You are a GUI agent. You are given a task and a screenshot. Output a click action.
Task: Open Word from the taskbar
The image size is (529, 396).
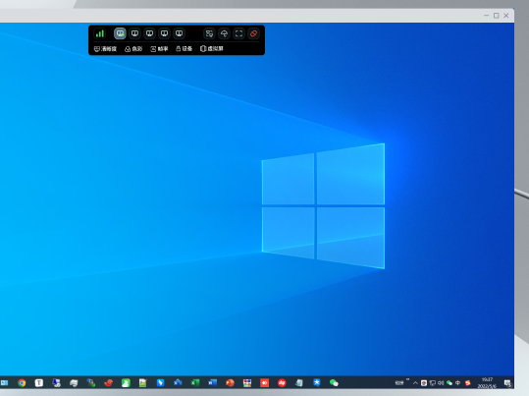click(x=213, y=383)
